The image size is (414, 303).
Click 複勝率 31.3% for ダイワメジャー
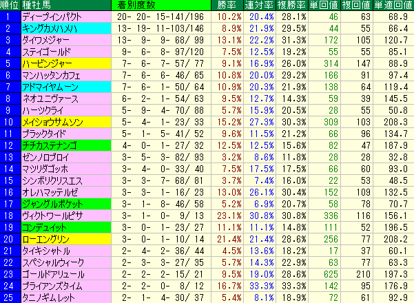(x=292, y=40)
